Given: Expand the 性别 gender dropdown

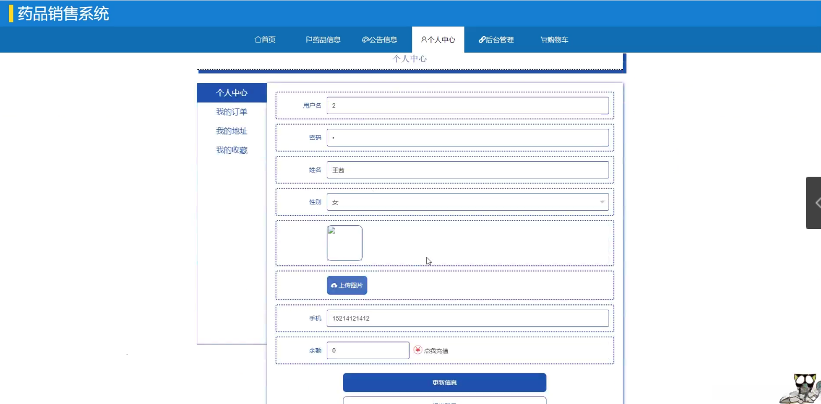Looking at the screenshot, I should pyautogui.click(x=468, y=202).
